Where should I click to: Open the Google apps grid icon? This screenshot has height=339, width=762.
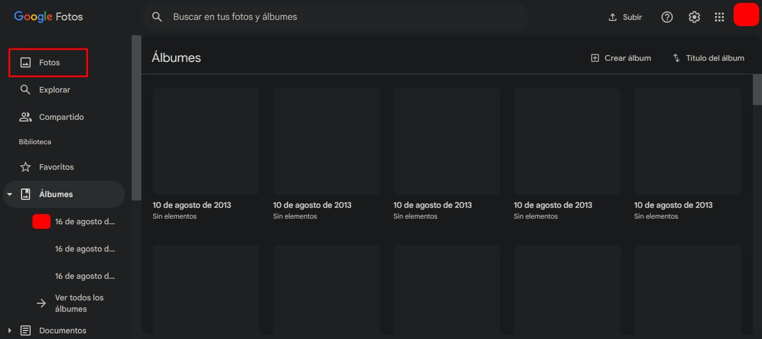click(719, 17)
